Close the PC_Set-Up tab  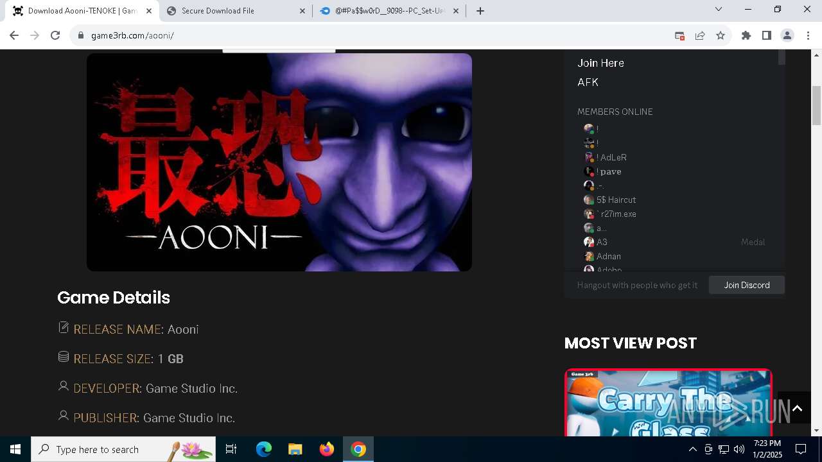click(456, 11)
